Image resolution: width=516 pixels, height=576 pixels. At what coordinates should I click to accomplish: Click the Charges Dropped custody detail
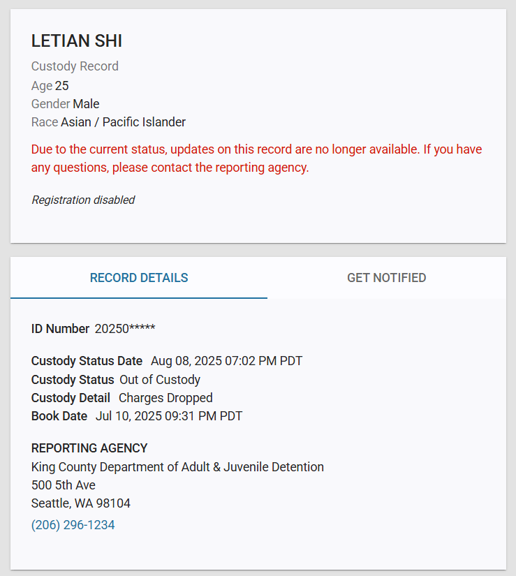click(165, 398)
